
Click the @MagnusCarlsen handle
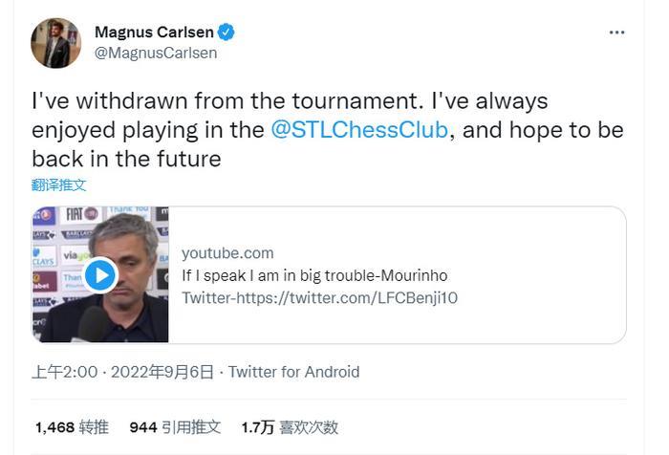(156, 53)
